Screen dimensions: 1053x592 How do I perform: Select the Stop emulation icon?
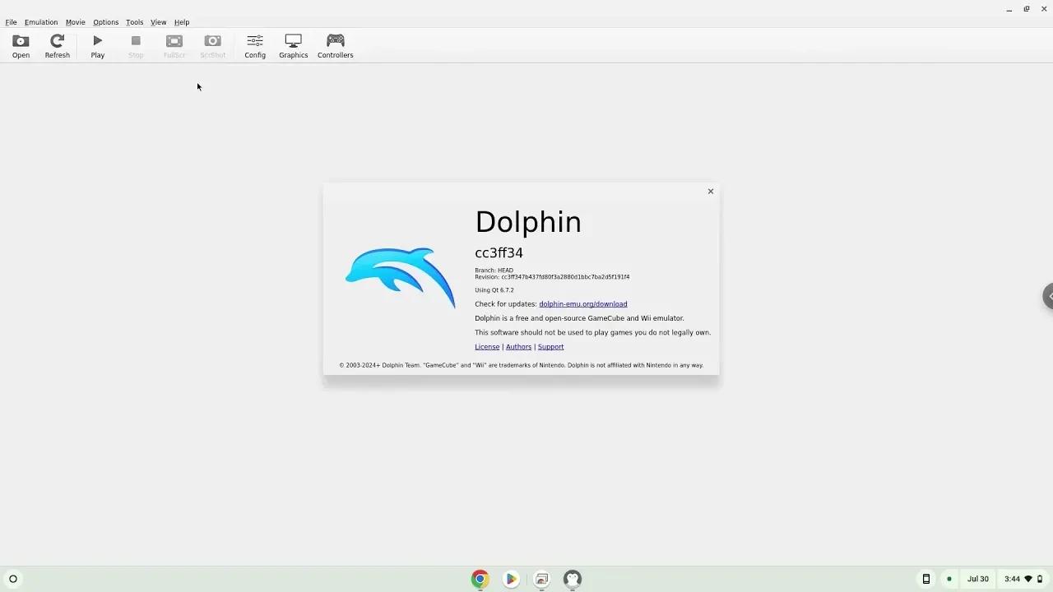(x=135, y=45)
